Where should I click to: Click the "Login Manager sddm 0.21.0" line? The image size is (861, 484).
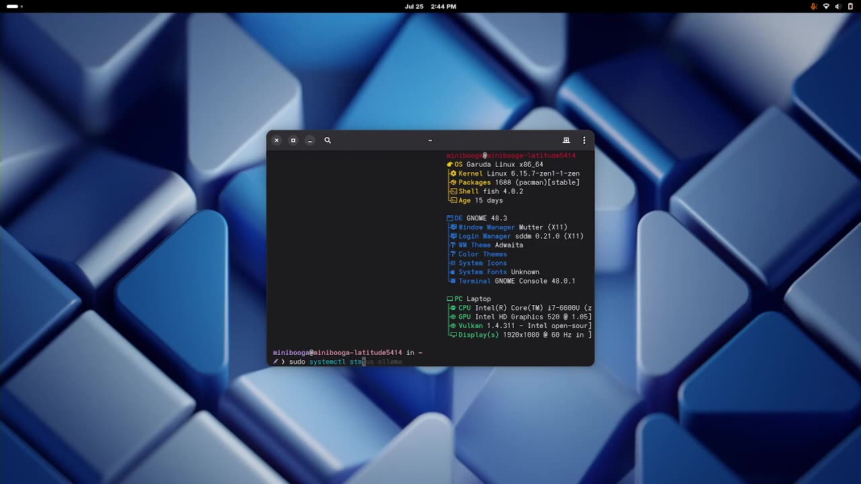click(x=517, y=236)
